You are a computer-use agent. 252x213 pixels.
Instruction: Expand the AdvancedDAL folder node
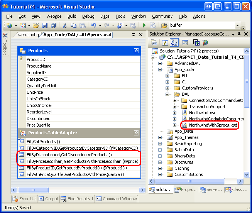(x=161, y=63)
